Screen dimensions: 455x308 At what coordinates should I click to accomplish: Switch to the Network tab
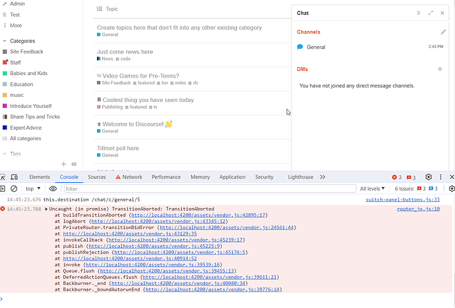coord(129,177)
